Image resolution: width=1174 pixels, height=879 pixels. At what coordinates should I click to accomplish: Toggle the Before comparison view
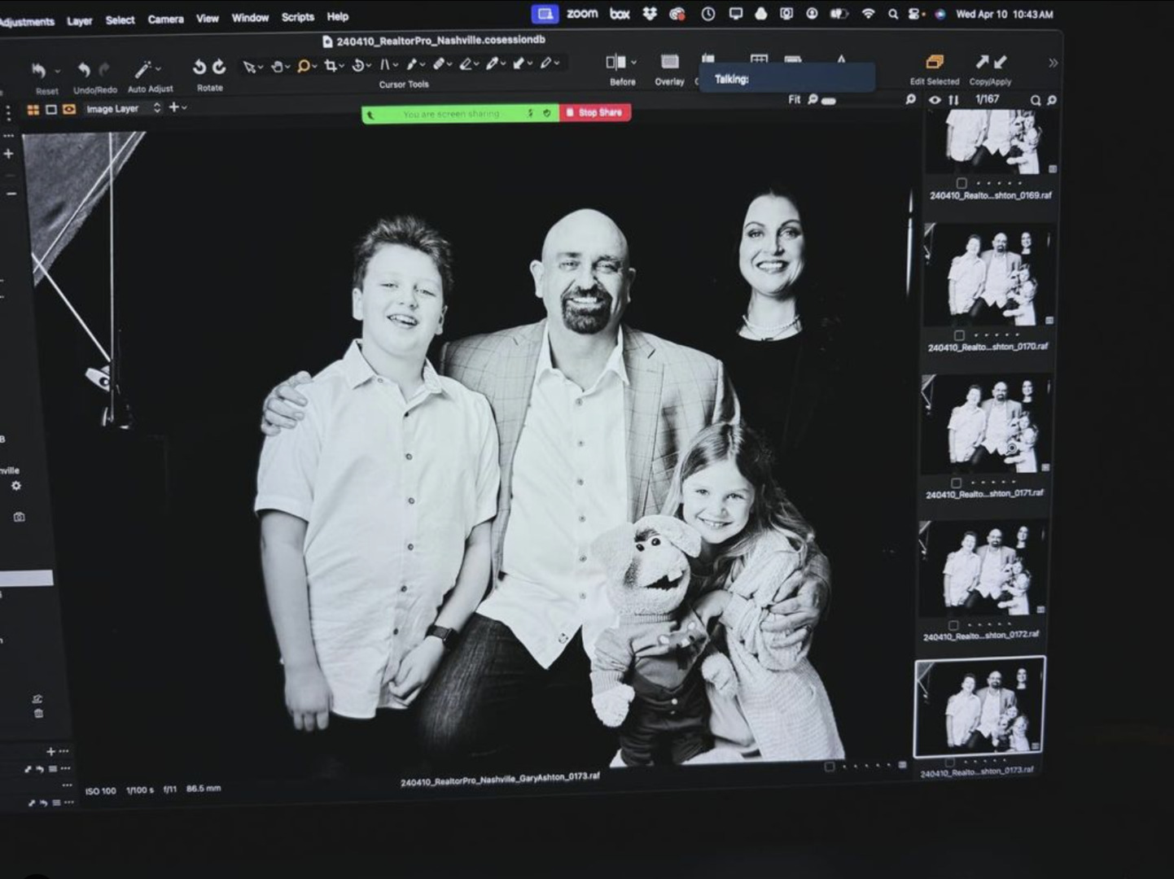(x=616, y=63)
